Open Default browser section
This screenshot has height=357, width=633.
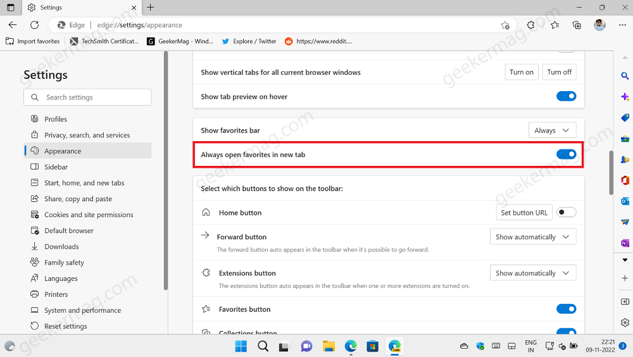pos(87,230)
